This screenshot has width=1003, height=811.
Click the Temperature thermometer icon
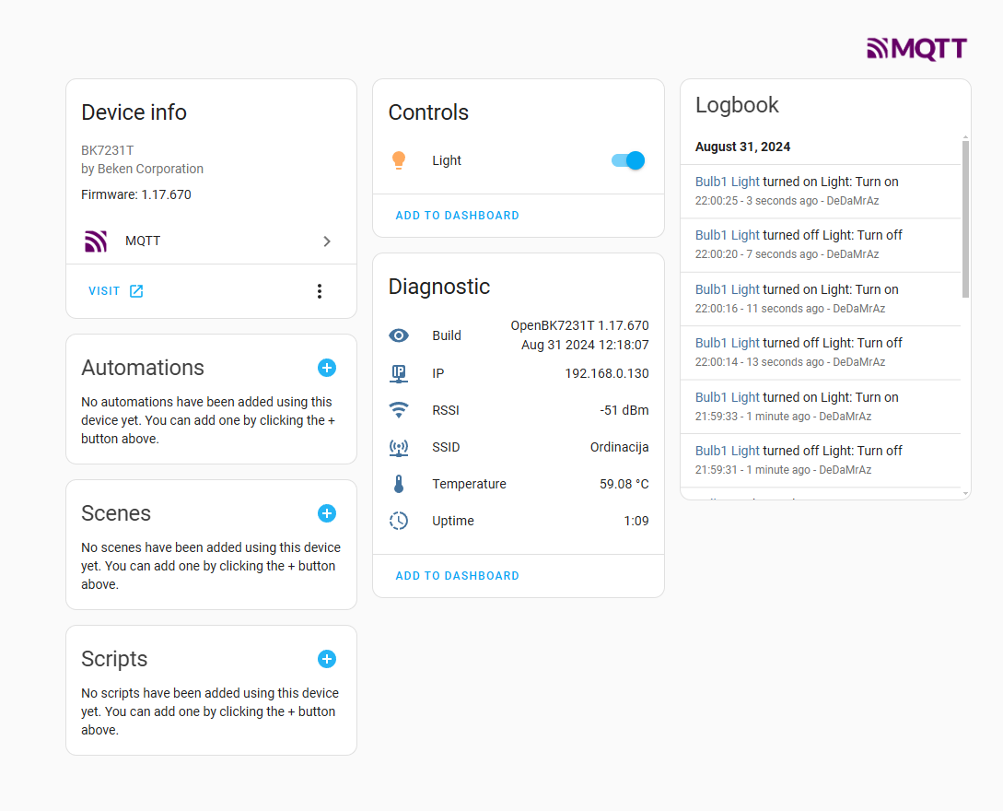[399, 484]
